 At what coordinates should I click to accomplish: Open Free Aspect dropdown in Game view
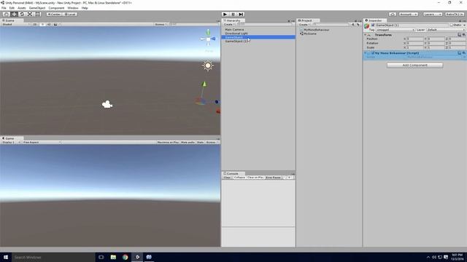tap(42, 143)
